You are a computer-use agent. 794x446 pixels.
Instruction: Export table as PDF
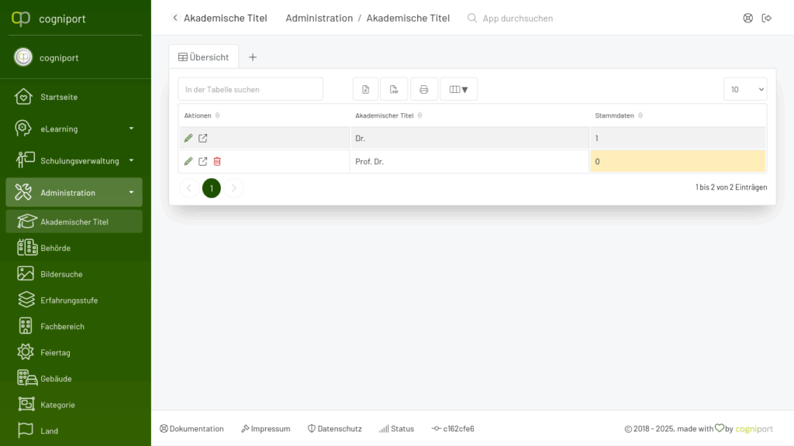pos(394,90)
